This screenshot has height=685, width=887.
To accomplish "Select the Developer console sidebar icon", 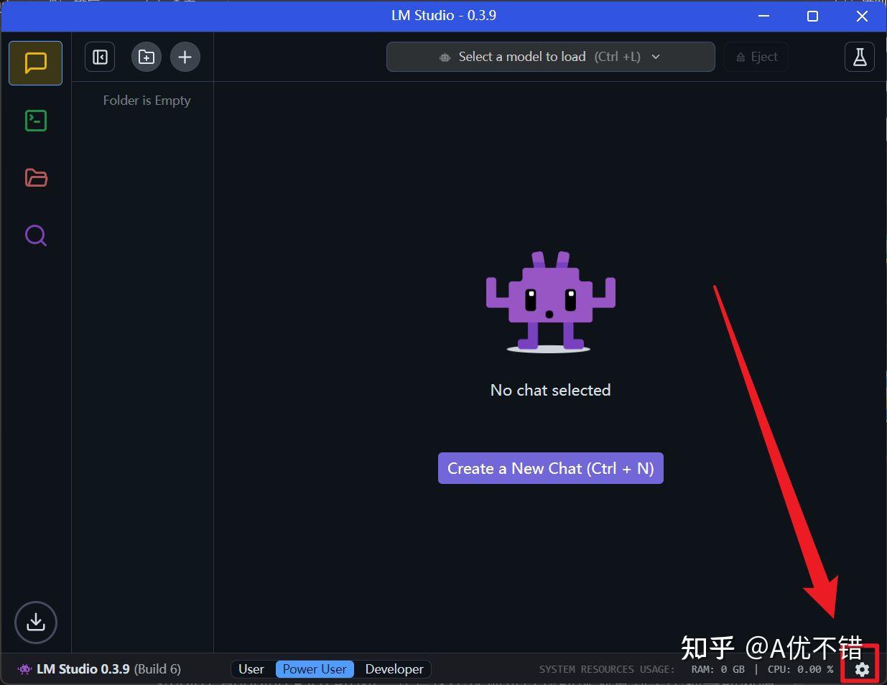I will pos(35,120).
